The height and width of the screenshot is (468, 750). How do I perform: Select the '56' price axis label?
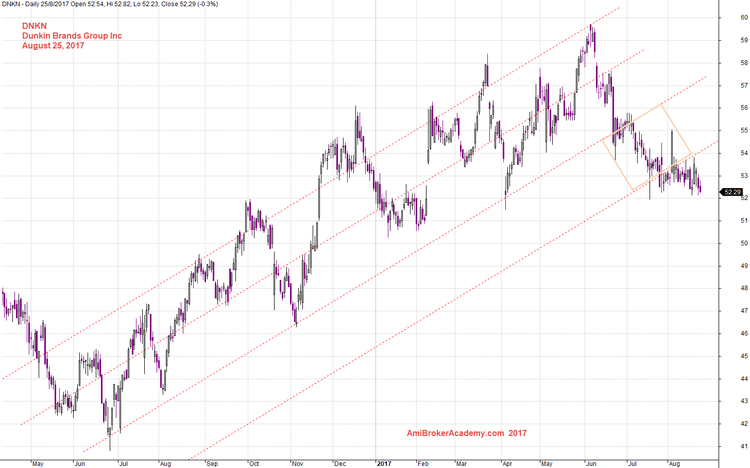(744, 108)
